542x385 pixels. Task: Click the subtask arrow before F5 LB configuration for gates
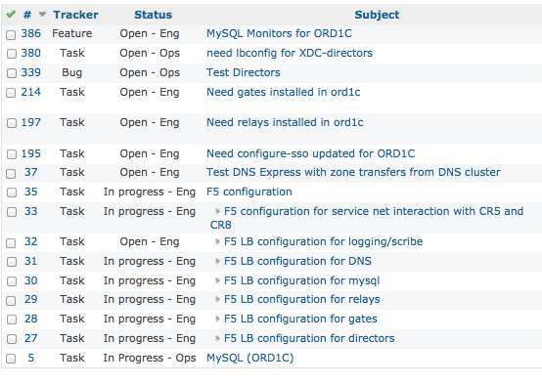click(x=217, y=320)
